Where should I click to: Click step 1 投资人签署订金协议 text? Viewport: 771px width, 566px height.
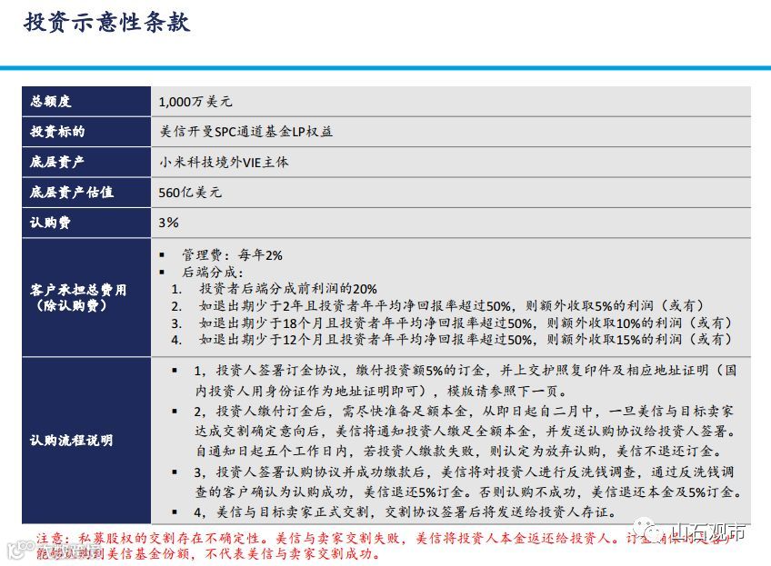click(465, 381)
